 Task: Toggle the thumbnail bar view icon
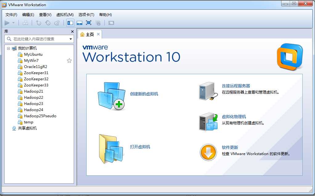[x=80, y=23]
